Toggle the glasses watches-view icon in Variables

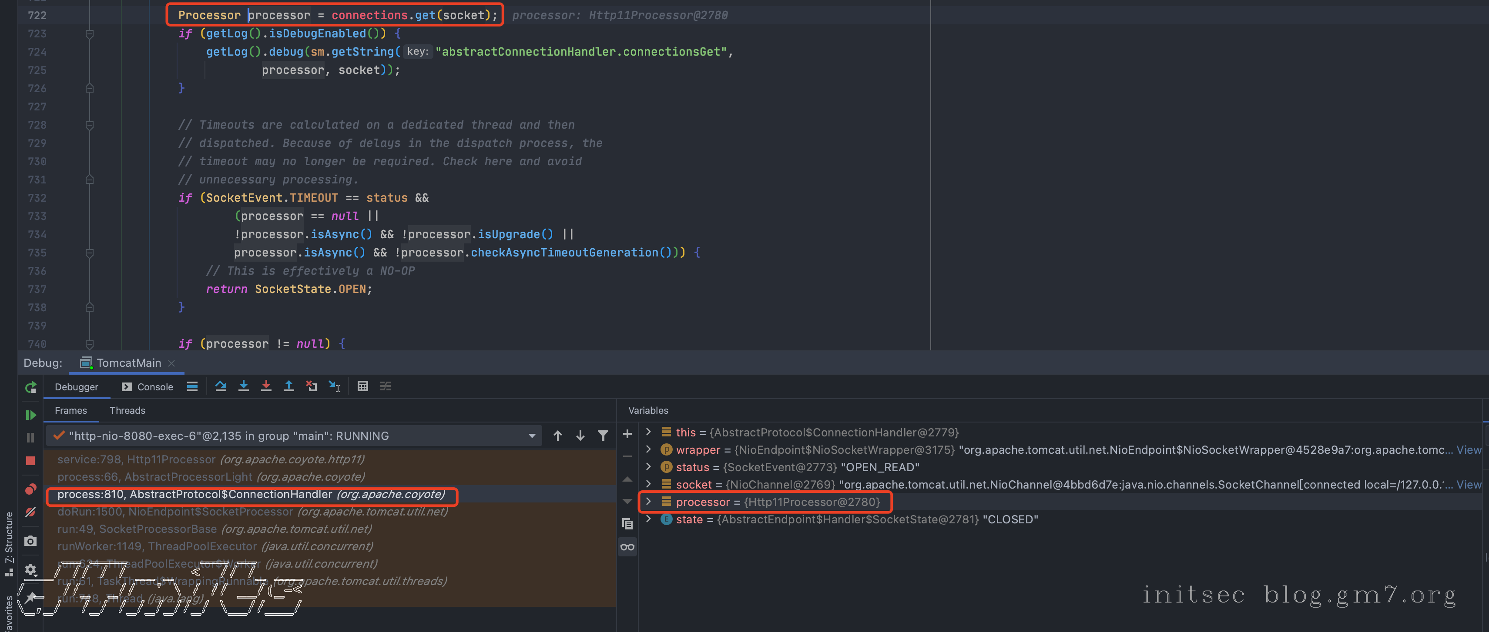tap(627, 546)
